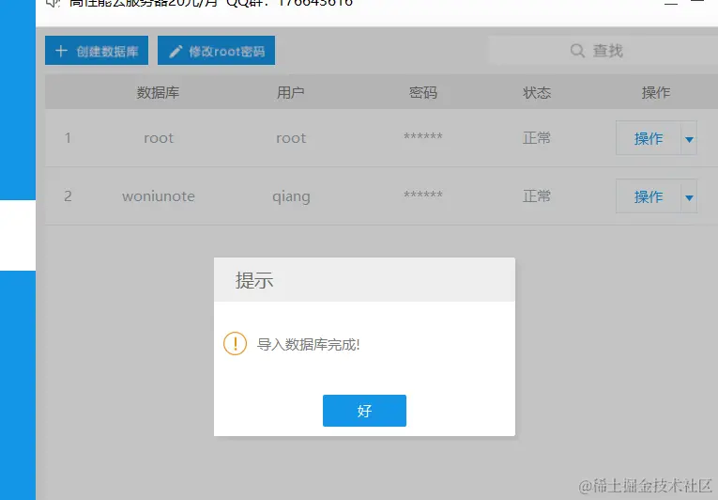The height and width of the screenshot is (500, 718).
Task: Click the 用户 column header
Action: (x=290, y=93)
